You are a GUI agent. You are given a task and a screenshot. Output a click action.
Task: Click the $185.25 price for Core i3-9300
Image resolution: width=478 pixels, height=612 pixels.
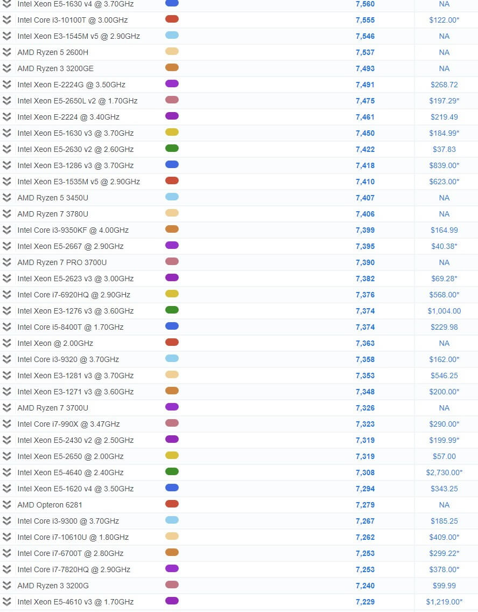pyautogui.click(x=444, y=521)
